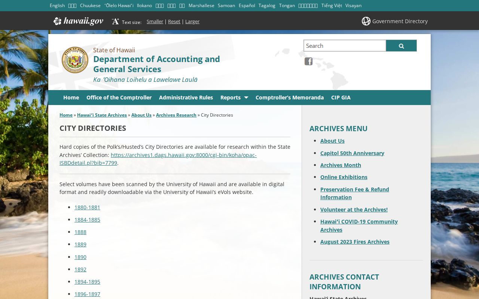Click inside the Search input field
Screen dimensions: 479x299
click(x=345, y=46)
